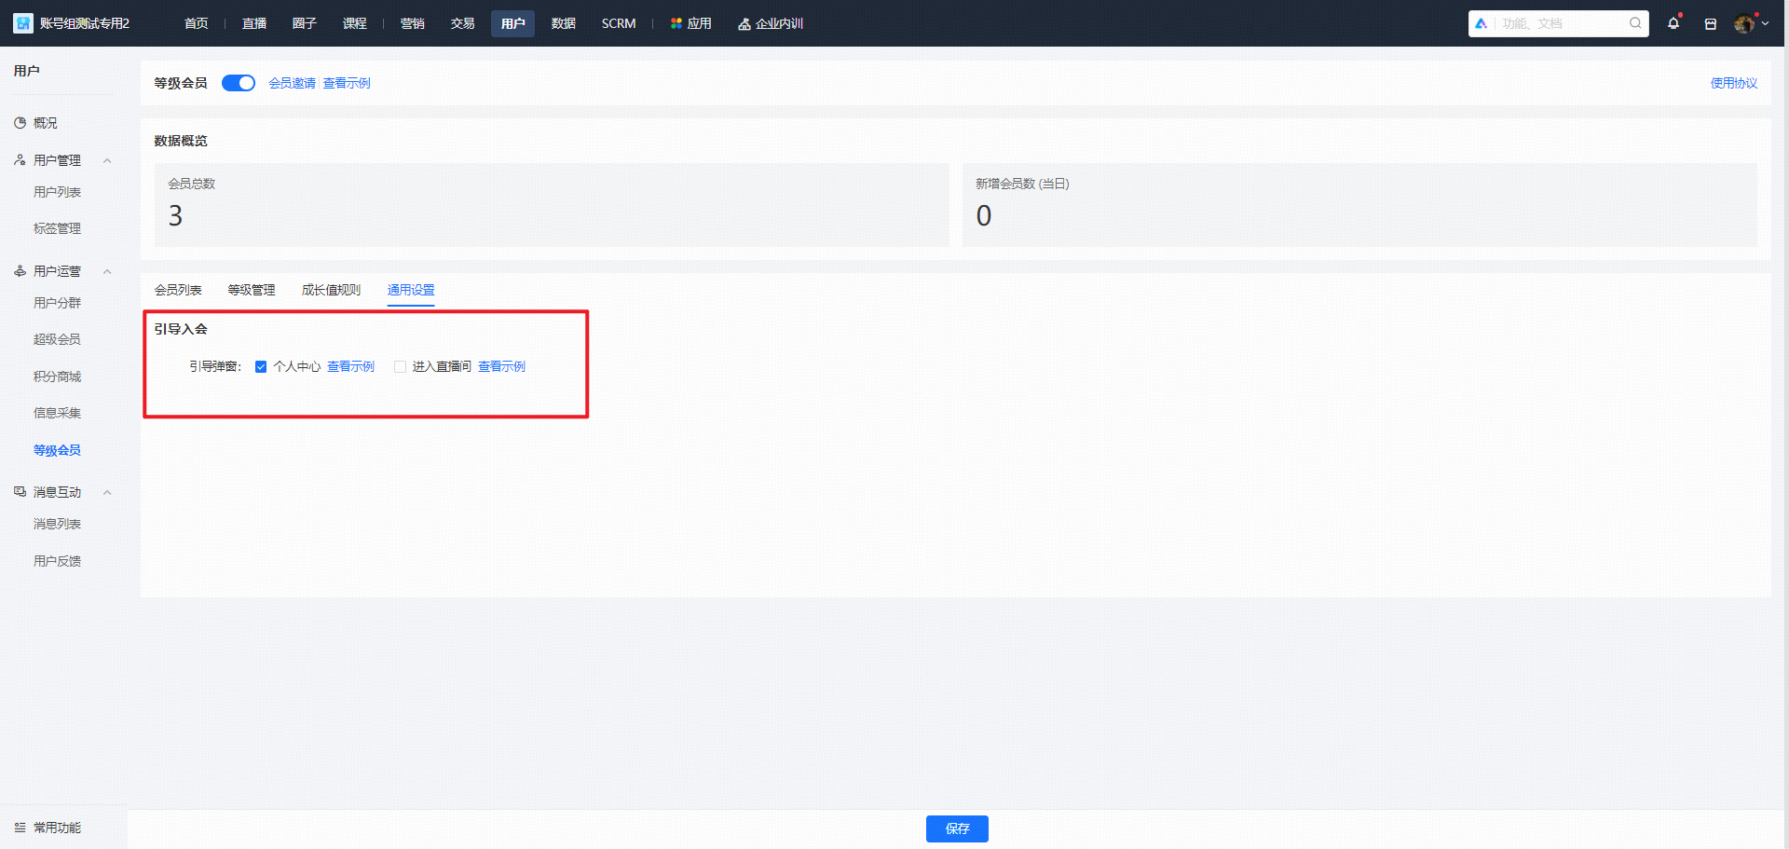Click the 功能、文档 search field
This screenshot has width=1789, height=849.
[x=1559, y=23]
